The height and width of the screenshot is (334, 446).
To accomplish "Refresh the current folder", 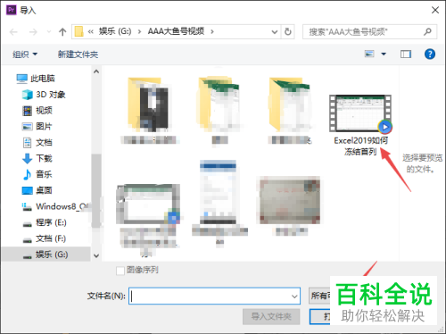I will tap(288, 31).
